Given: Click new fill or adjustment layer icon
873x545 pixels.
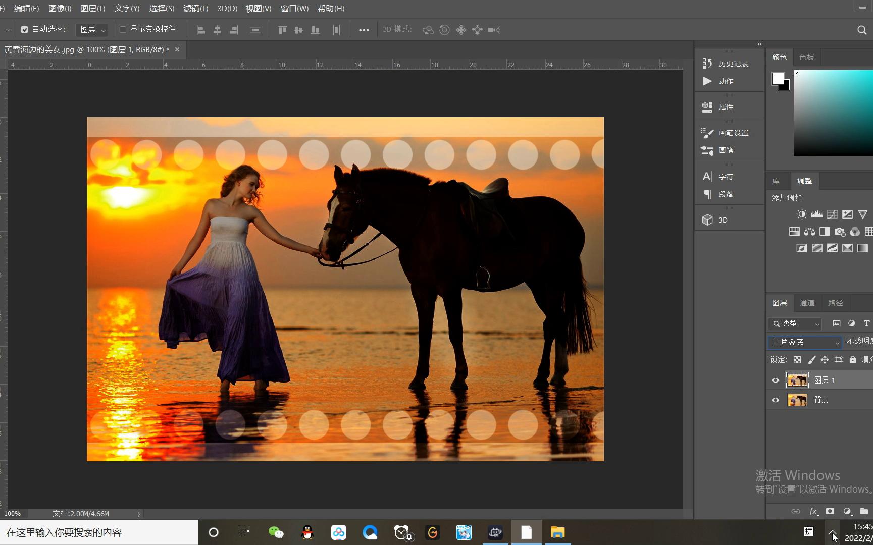Looking at the screenshot, I should [x=847, y=511].
